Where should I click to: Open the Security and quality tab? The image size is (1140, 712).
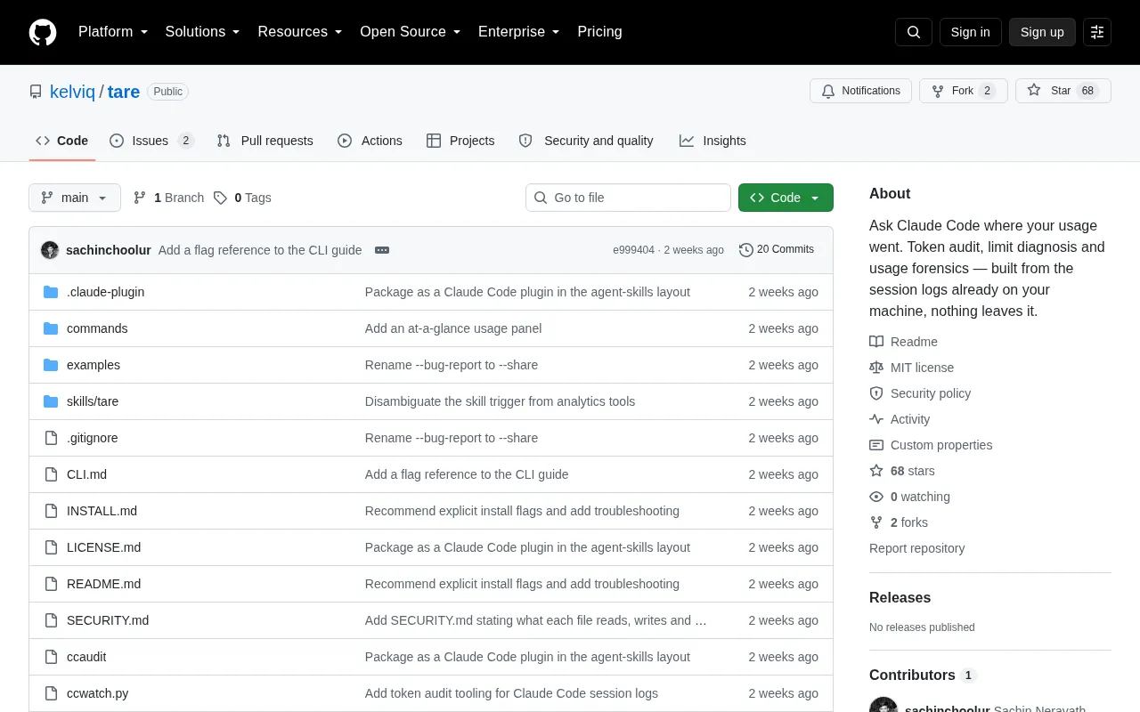[x=586, y=141]
